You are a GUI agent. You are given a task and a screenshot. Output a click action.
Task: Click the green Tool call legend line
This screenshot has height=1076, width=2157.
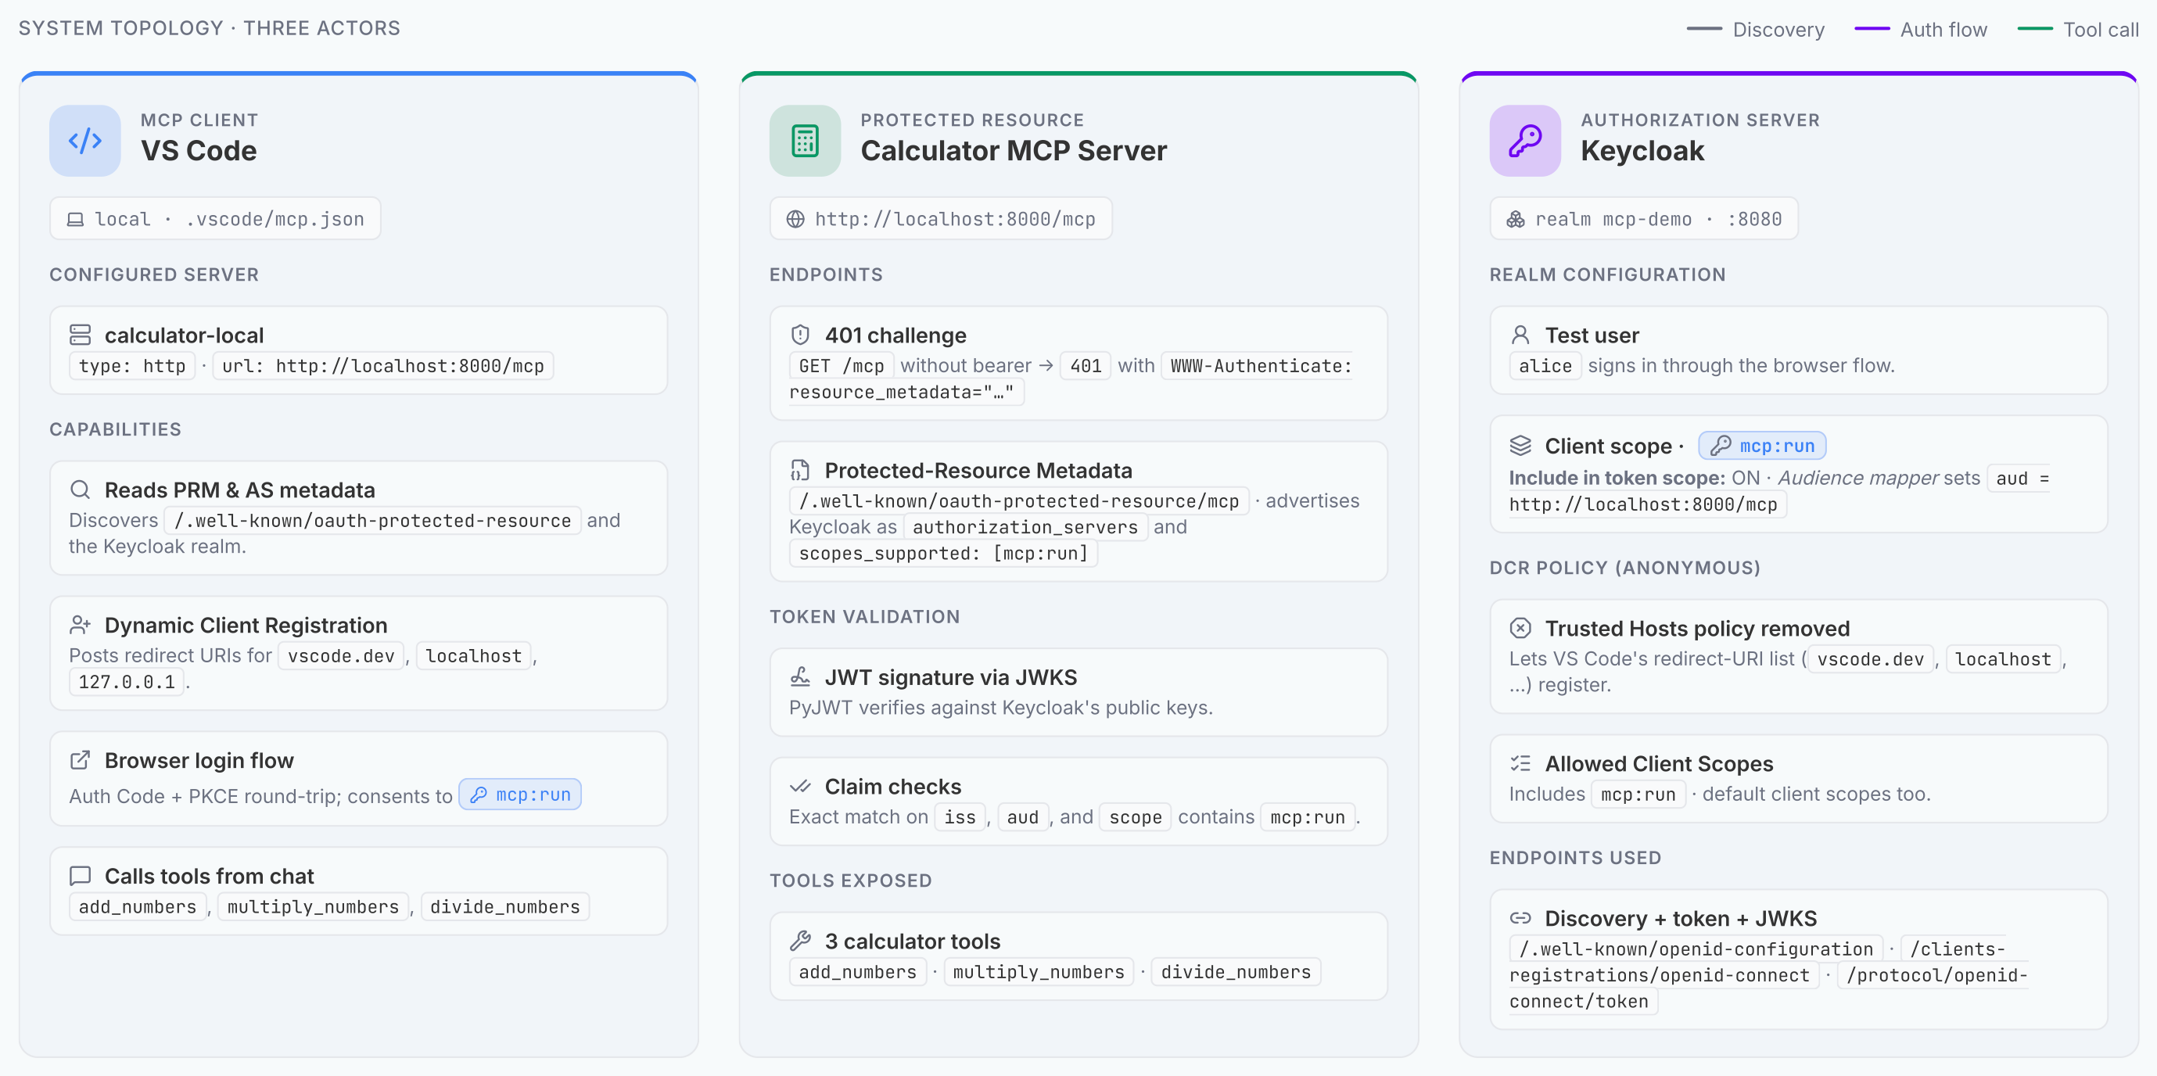(x=2035, y=29)
